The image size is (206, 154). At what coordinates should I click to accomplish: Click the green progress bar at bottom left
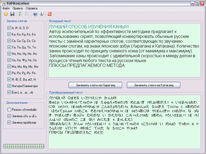click(24, 146)
